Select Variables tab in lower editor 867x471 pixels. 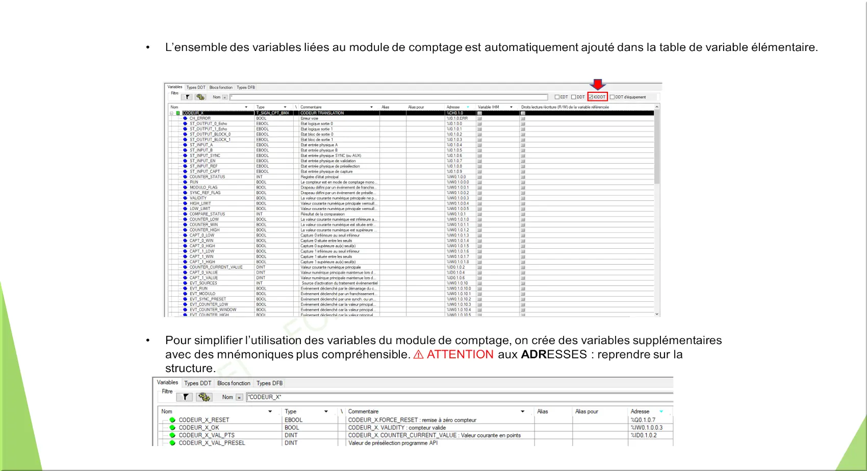click(167, 382)
